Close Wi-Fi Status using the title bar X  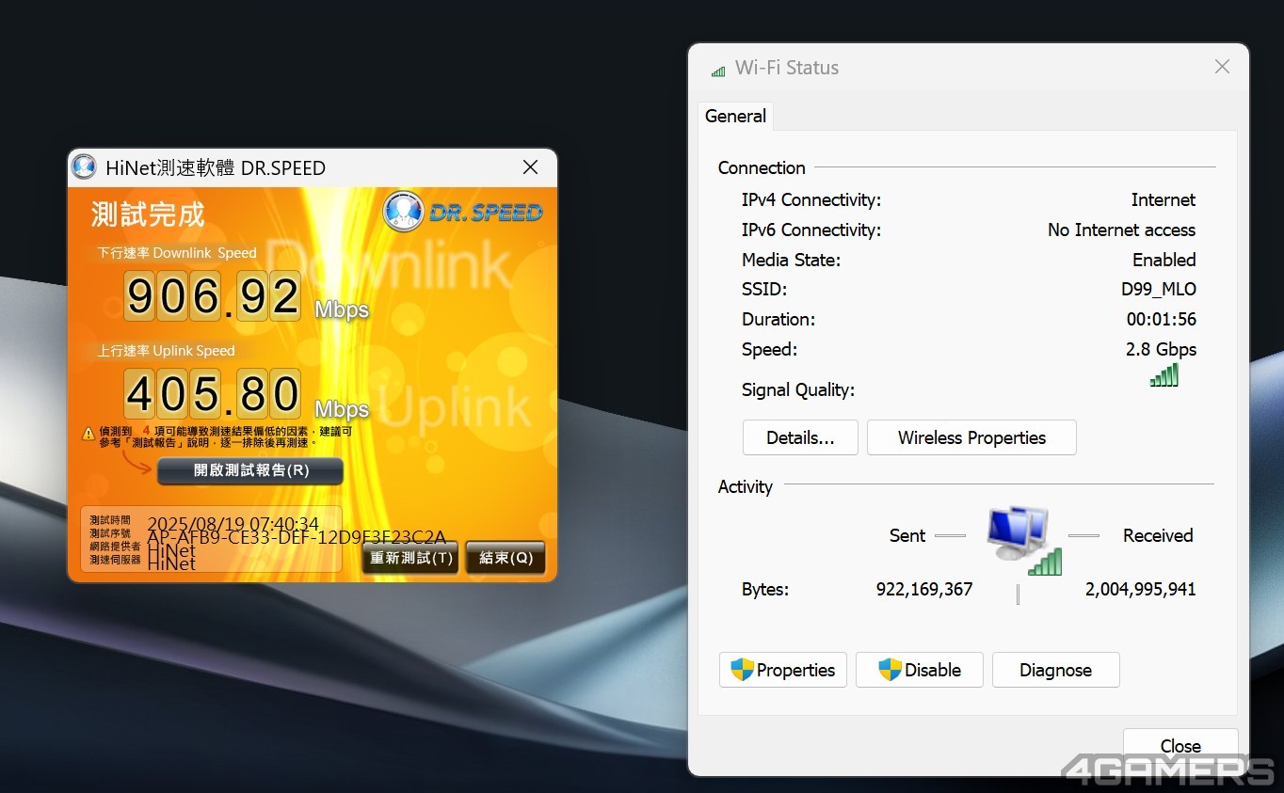point(1222,67)
